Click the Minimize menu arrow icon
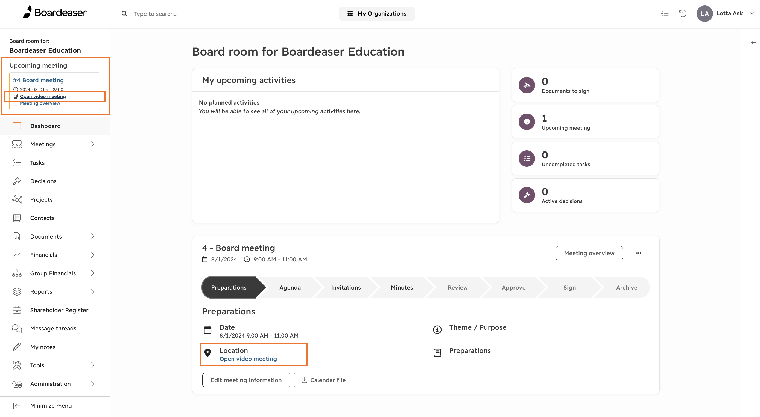The width and height of the screenshot is (760, 417). tap(17, 406)
